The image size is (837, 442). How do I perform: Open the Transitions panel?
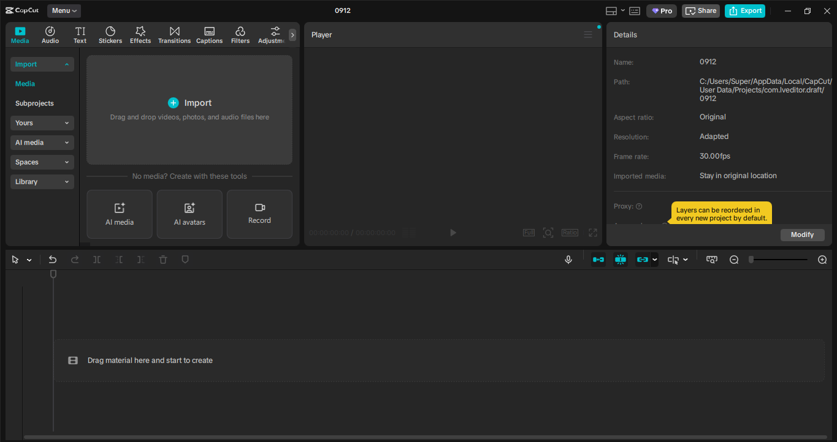point(174,34)
